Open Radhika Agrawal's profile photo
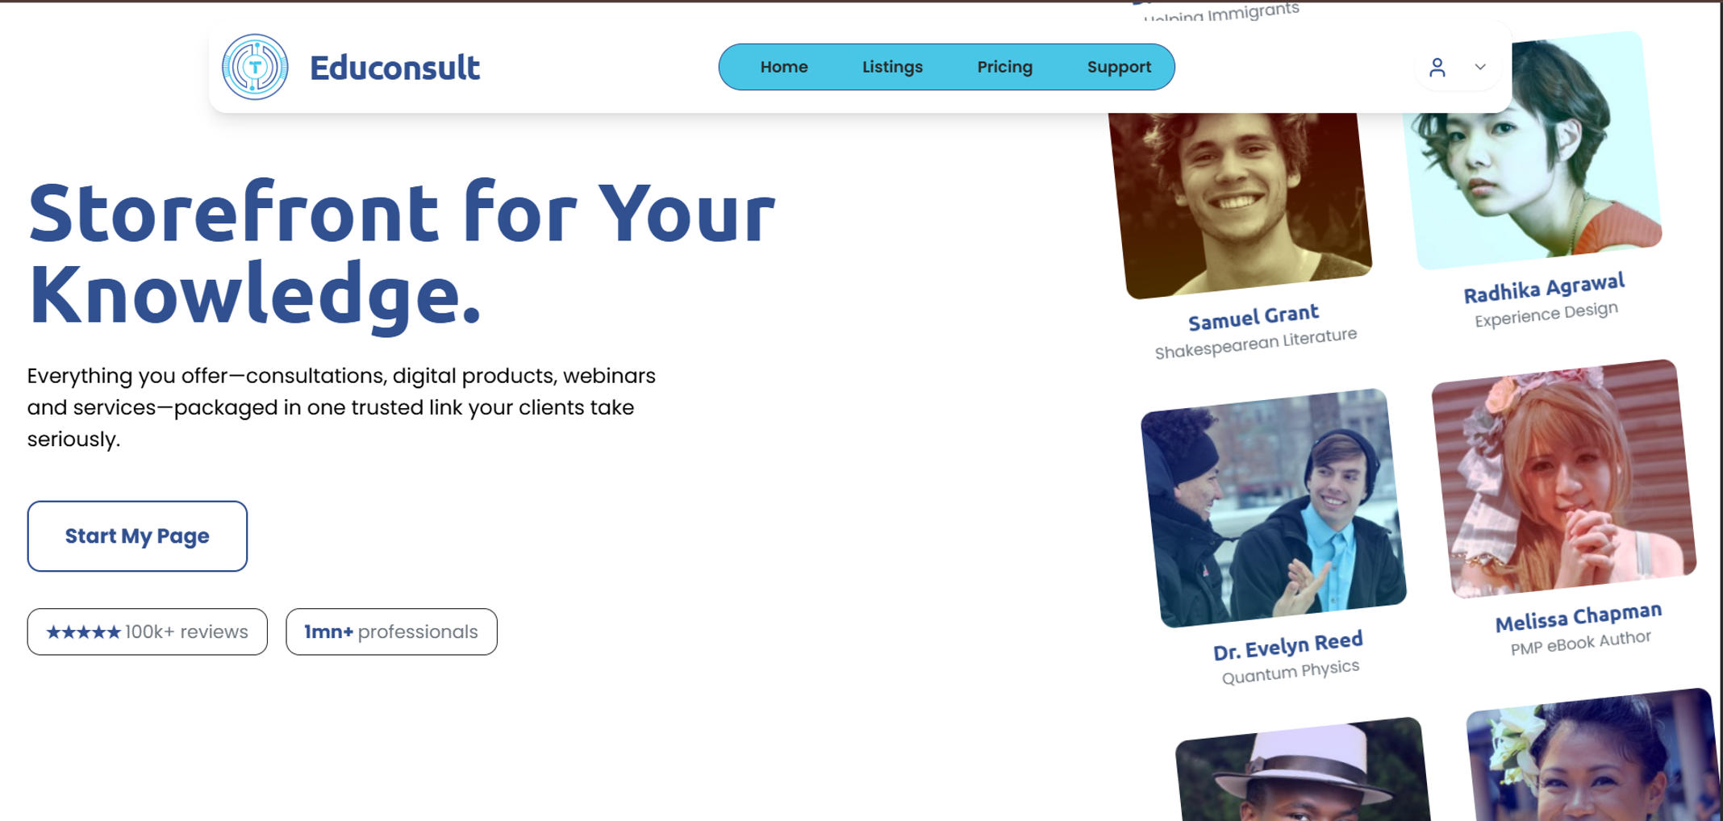The image size is (1723, 821). 1533,149
